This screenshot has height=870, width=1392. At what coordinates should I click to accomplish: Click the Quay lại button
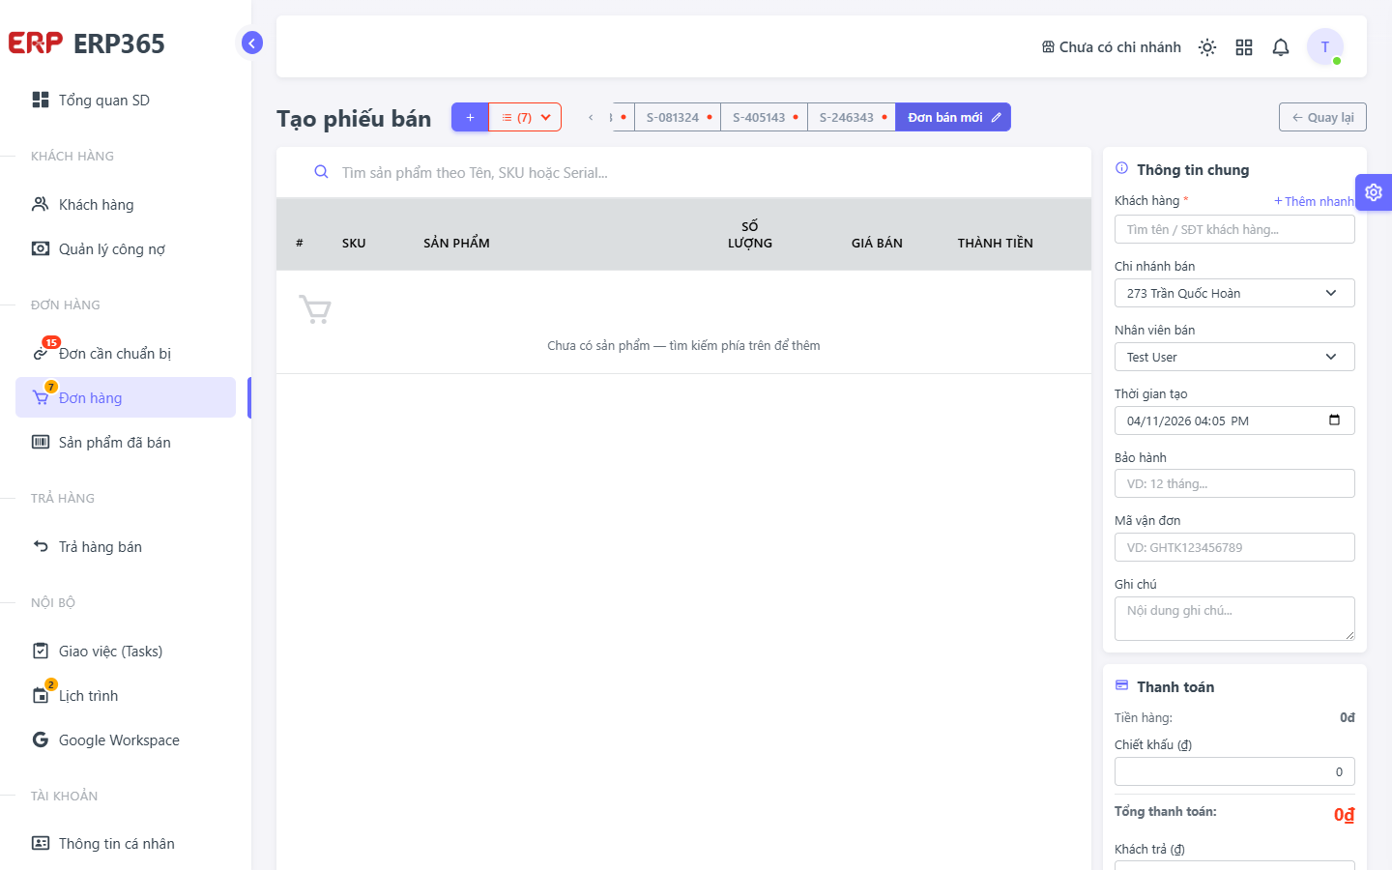click(1322, 117)
